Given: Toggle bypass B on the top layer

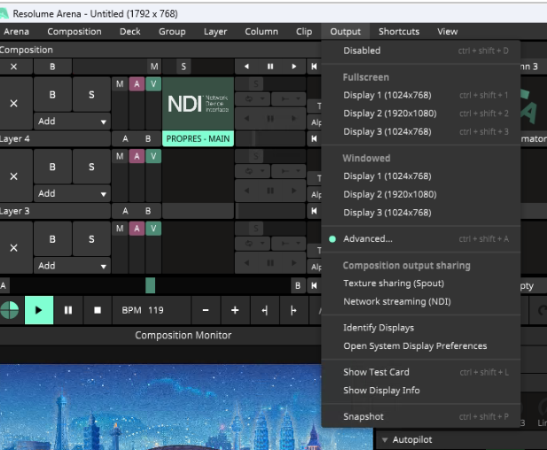Looking at the screenshot, I should tap(52, 95).
